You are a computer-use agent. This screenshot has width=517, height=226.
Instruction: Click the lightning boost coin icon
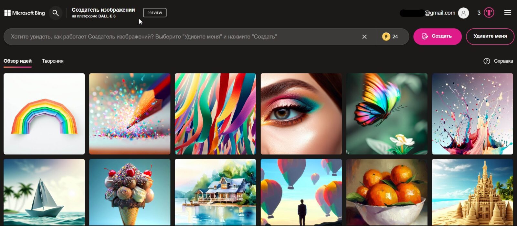386,37
